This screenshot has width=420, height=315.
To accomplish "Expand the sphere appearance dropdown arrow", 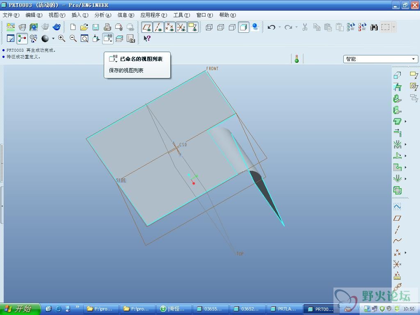I will 53,39.
